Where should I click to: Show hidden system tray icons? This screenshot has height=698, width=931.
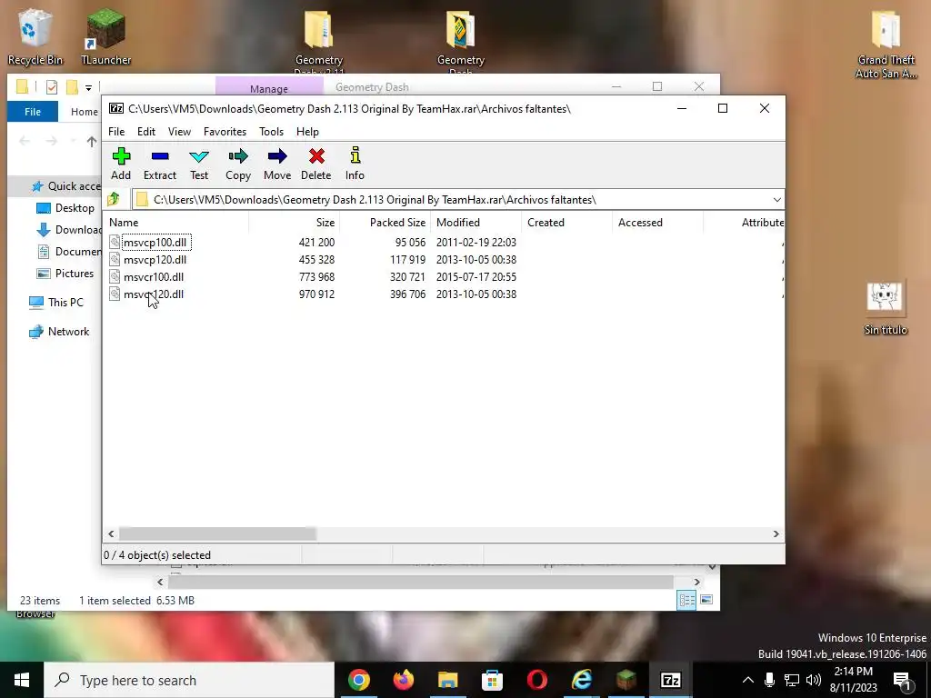pyautogui.click(x=748, y=680)
